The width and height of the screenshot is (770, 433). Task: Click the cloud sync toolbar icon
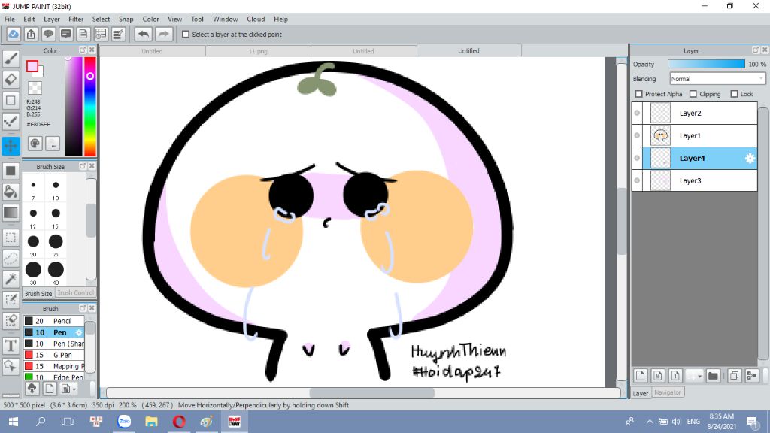pos(14,35)
